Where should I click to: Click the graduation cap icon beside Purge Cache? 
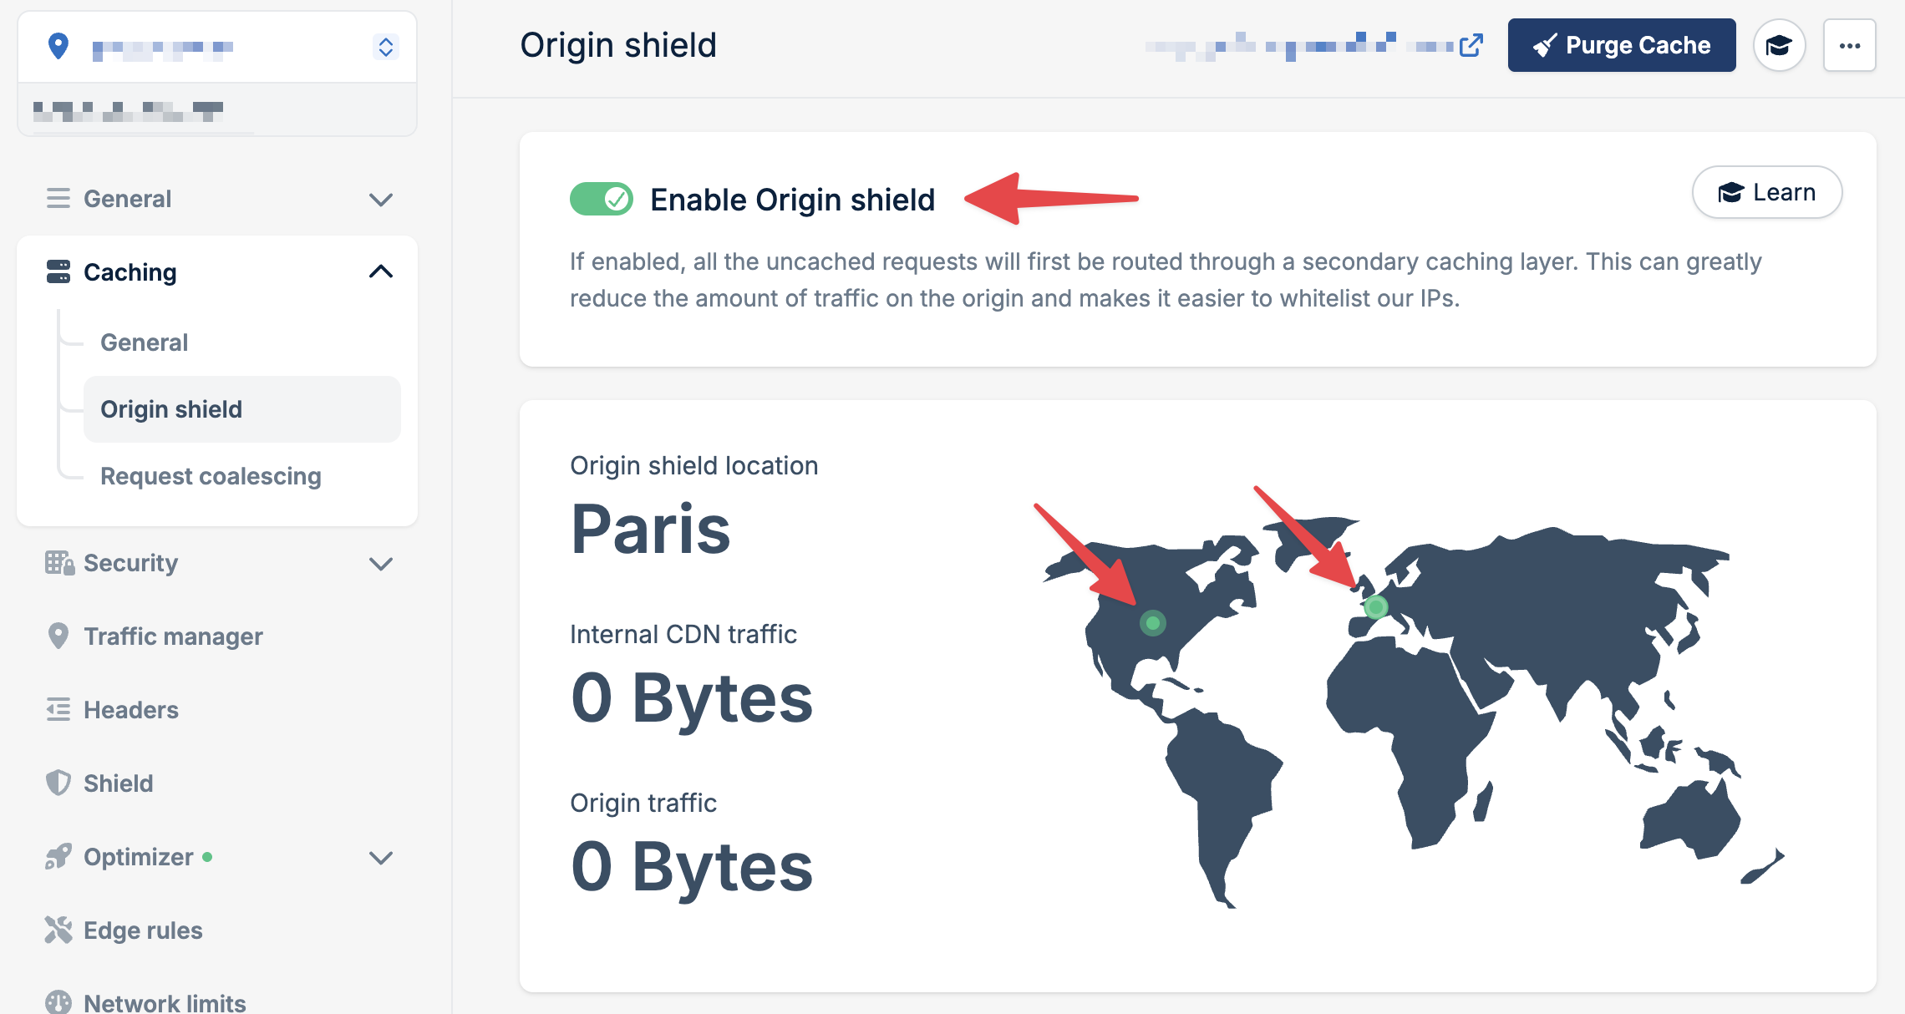tap(1780, 45)
